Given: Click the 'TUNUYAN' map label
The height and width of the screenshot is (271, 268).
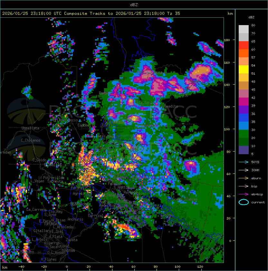Looking at the screenshot, I should click(x=68, y=251).
